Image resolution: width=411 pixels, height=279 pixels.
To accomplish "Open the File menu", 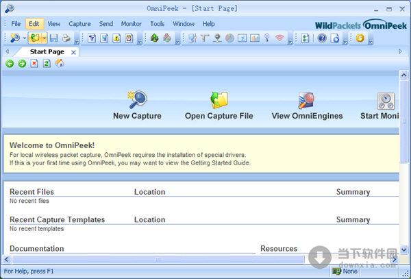I will point(16,24).
